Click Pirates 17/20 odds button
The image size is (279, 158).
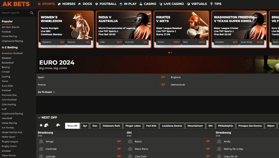click(x=168, y=42)
